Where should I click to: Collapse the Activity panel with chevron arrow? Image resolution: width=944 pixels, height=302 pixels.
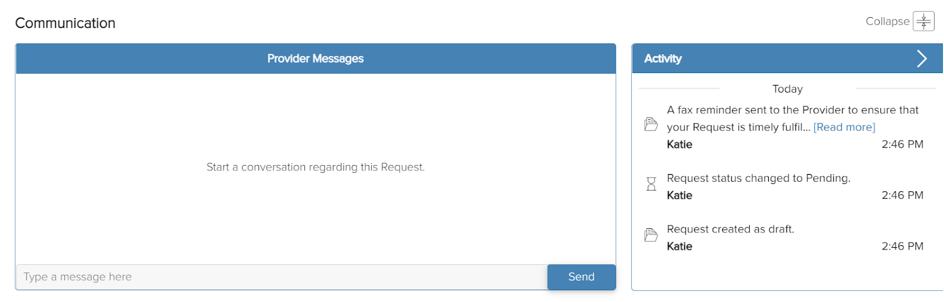pyautogui.click(x=922, y=58)
